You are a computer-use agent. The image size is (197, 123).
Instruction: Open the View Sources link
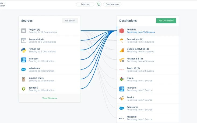[50, 98]
